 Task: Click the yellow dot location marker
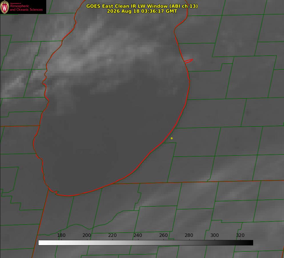coord(172,138)
